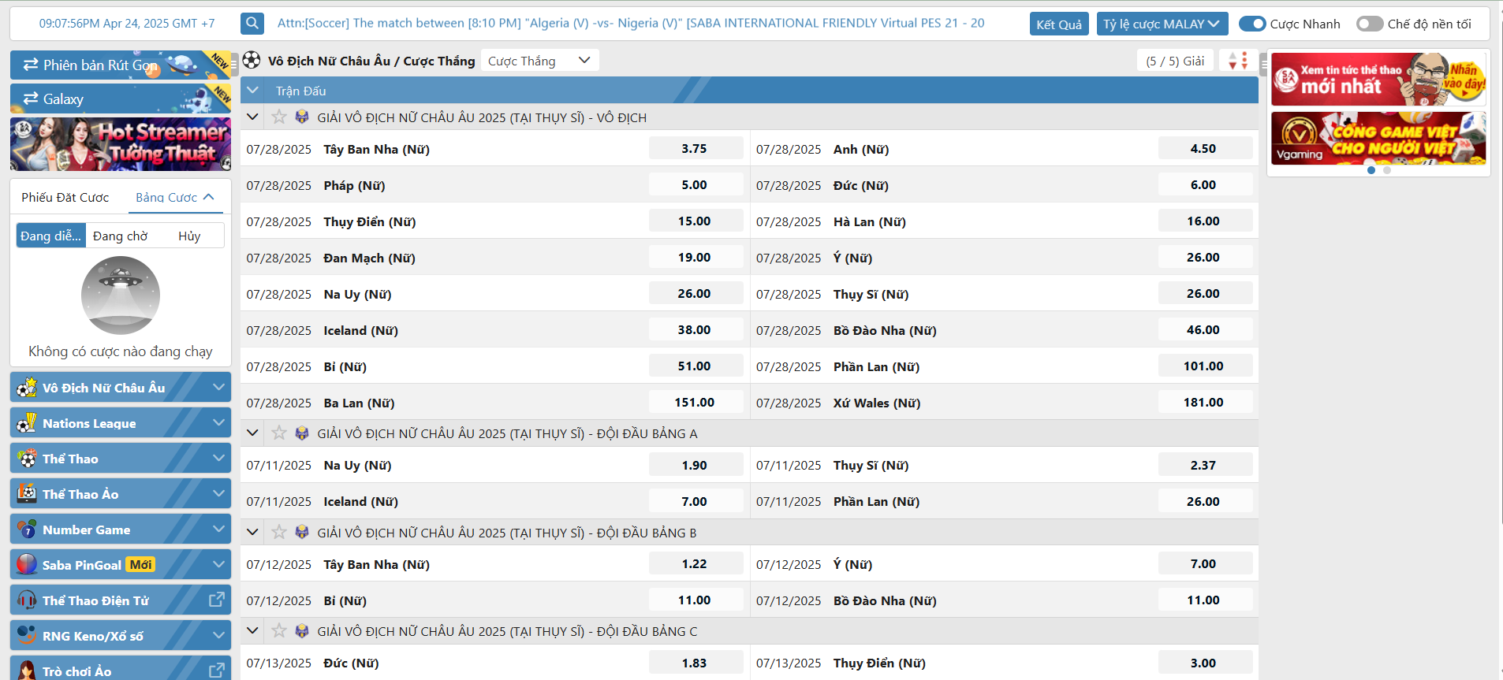
Task: Click the Saba PinGoal ball icon
Action: [x=27, y=564]
